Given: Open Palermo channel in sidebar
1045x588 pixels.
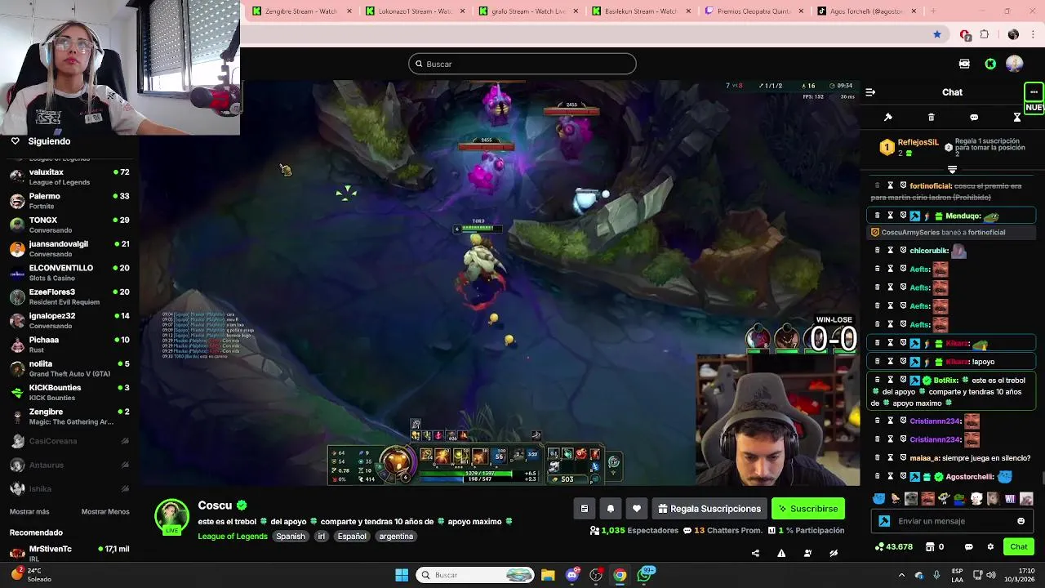Looking at the screenshot, I should point(69,201).
